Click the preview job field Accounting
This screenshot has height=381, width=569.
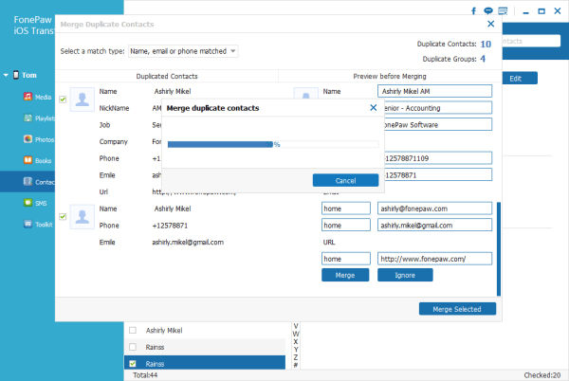(437, 108)
